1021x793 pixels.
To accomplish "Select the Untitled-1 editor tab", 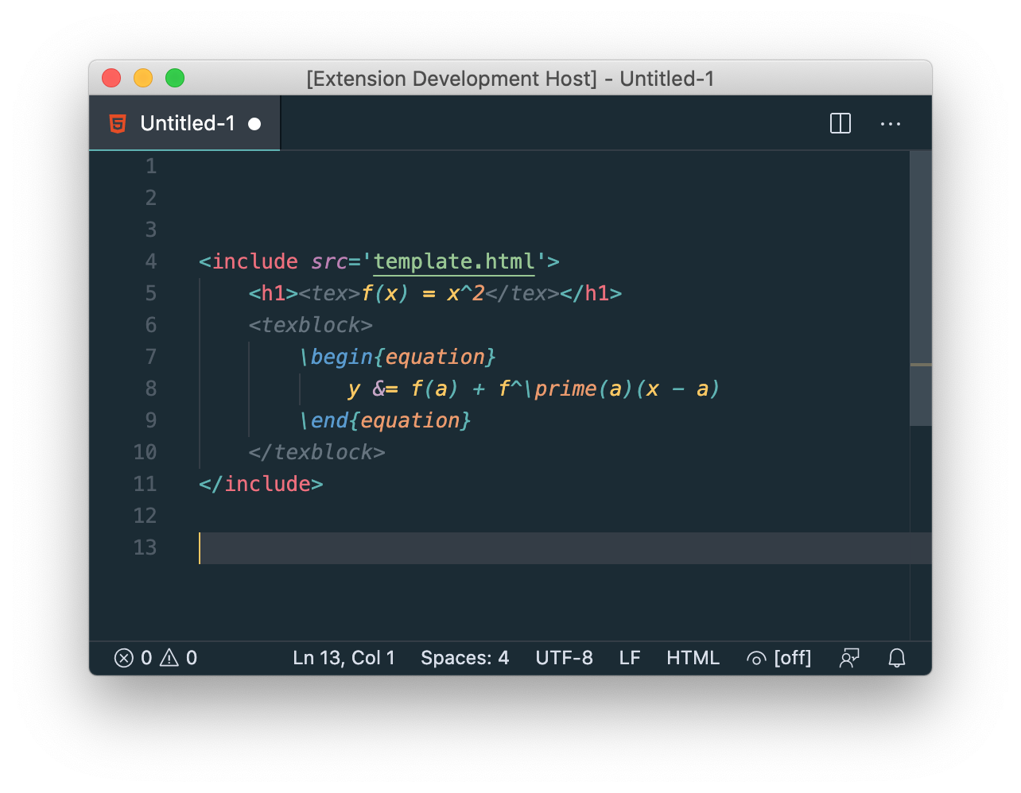I will coord(188,123).
